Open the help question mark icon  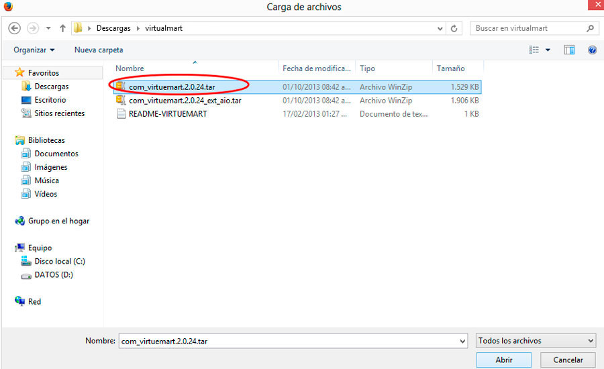click(592, 50)
